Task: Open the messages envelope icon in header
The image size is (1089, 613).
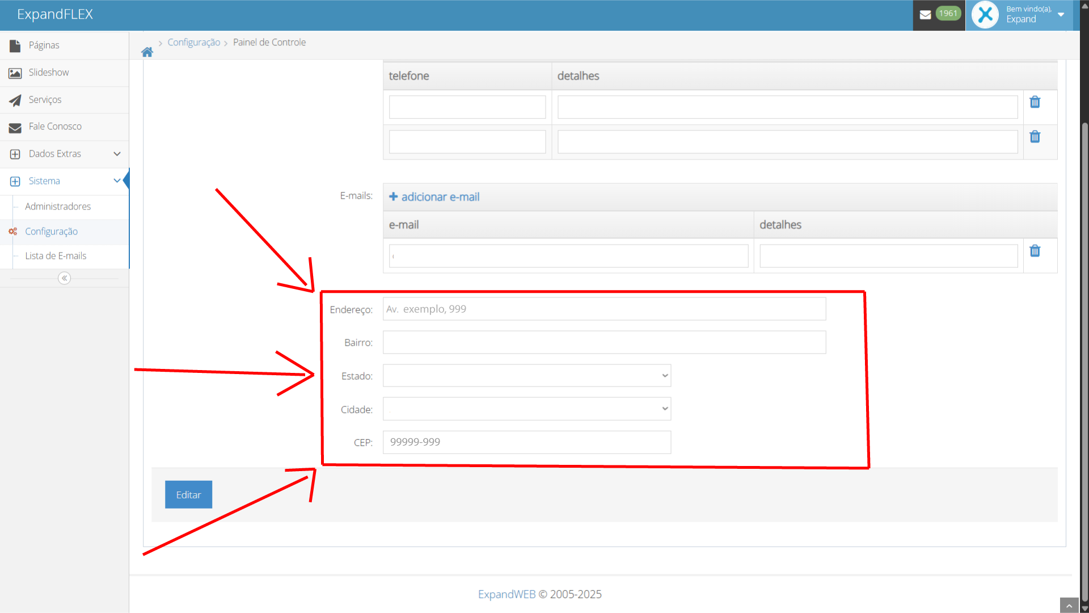Action: 925,15
